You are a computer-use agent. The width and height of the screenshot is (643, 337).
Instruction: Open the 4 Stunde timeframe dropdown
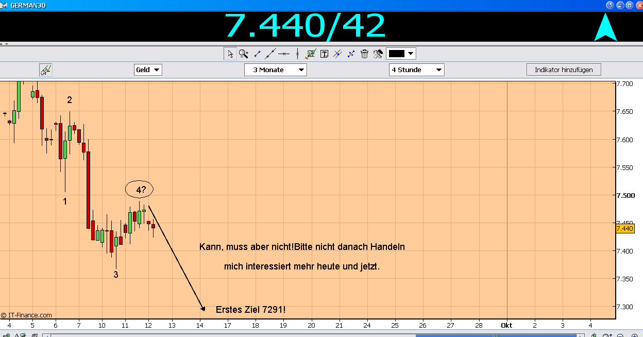417,70
